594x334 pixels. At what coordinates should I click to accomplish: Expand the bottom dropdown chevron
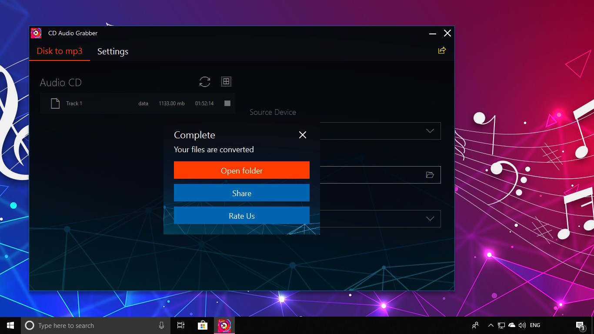430,219
